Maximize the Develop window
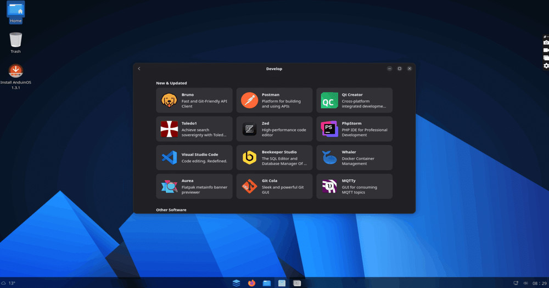The width and height of the screenshot is (549, 288). coord(400,69)
